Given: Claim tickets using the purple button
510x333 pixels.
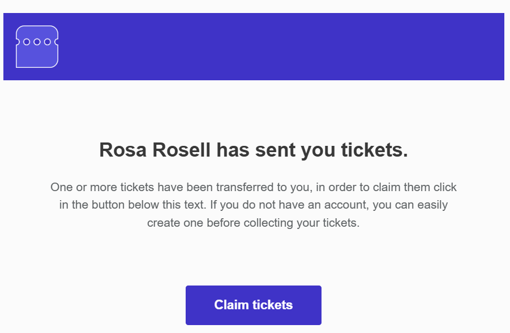Looking at the screenshot, I should click(254, 305).
